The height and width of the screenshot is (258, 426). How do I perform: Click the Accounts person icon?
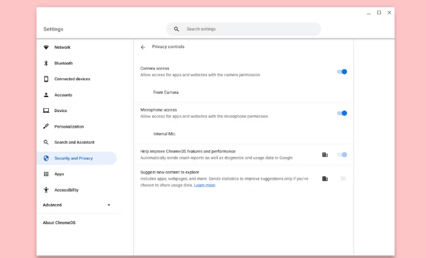[46, 95]
